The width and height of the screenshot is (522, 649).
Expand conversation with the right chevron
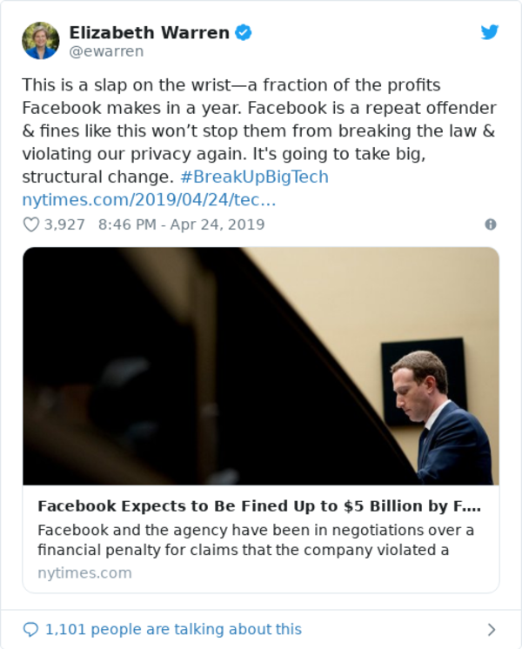pyautogui.click(x=491, y=629)
